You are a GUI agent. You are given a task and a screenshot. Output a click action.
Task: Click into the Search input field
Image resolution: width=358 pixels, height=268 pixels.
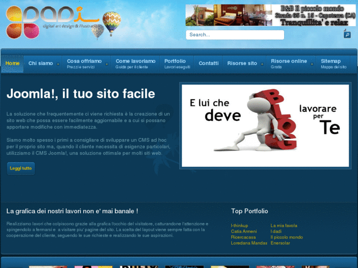(x=235, y=35)
